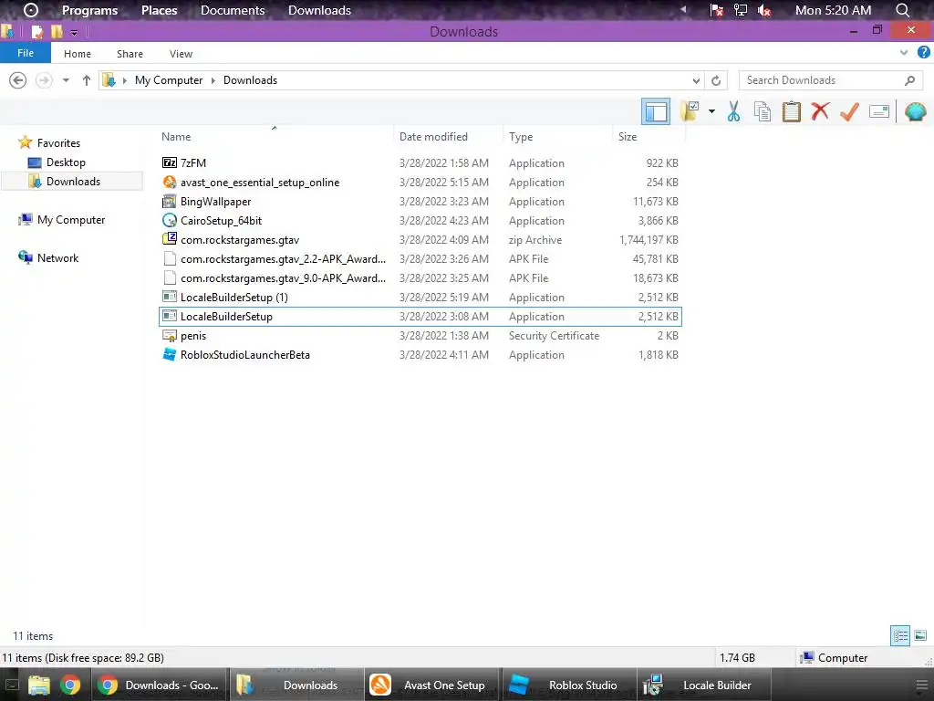
Task: Expand address bar history dropdown
Action: click(x=696, y=80)
